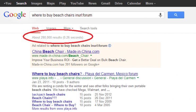The height and width of the screenshot is (112, 196).
Task: Open China Beach Chair ad link
Action: click(x=66, y=51)
